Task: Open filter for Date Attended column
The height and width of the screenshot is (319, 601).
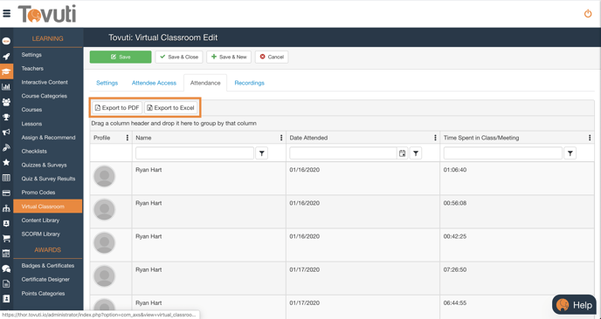Action: point(416,153)
